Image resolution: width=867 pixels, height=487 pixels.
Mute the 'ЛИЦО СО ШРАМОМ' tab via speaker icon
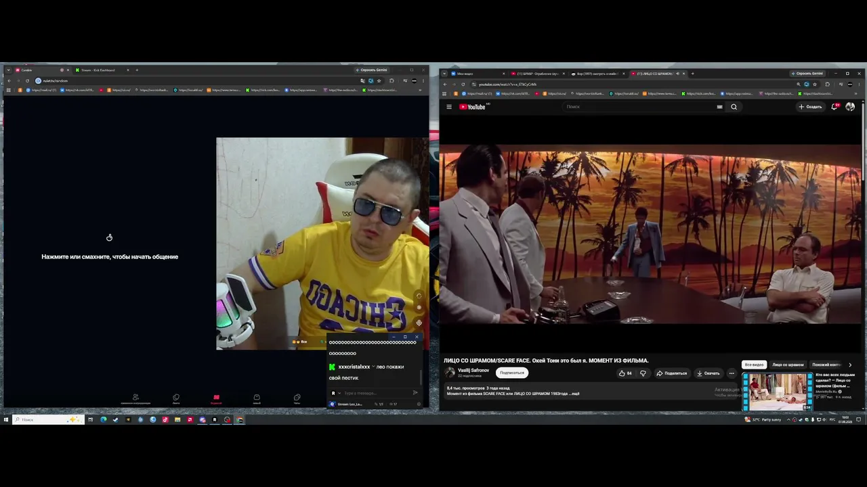[677, 74]
